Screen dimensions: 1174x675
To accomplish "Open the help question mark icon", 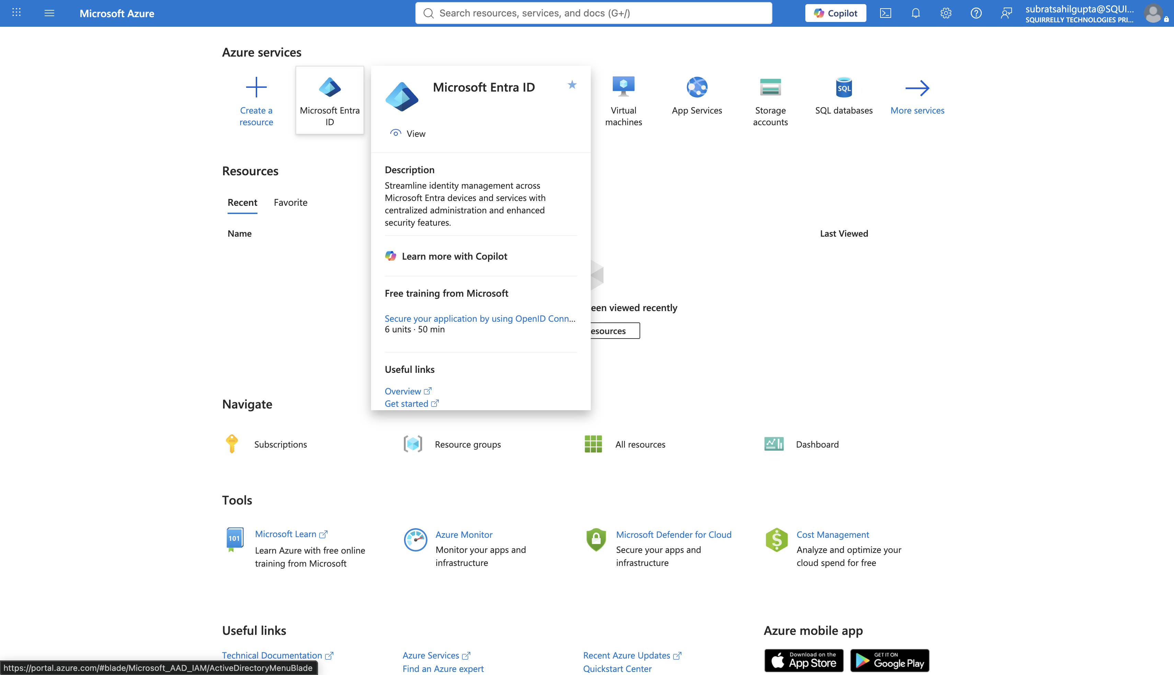I will 976,13.
